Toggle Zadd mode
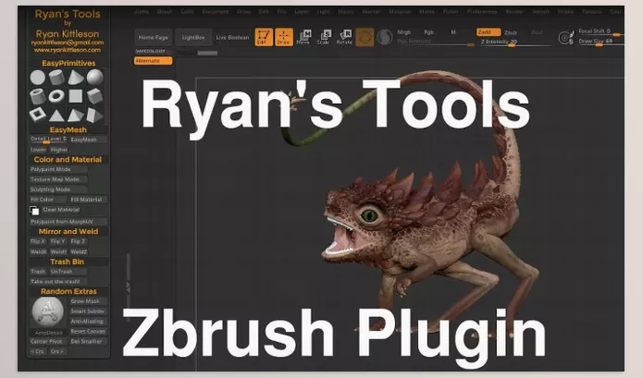This screenshot has width=643, height=378. 488,32
